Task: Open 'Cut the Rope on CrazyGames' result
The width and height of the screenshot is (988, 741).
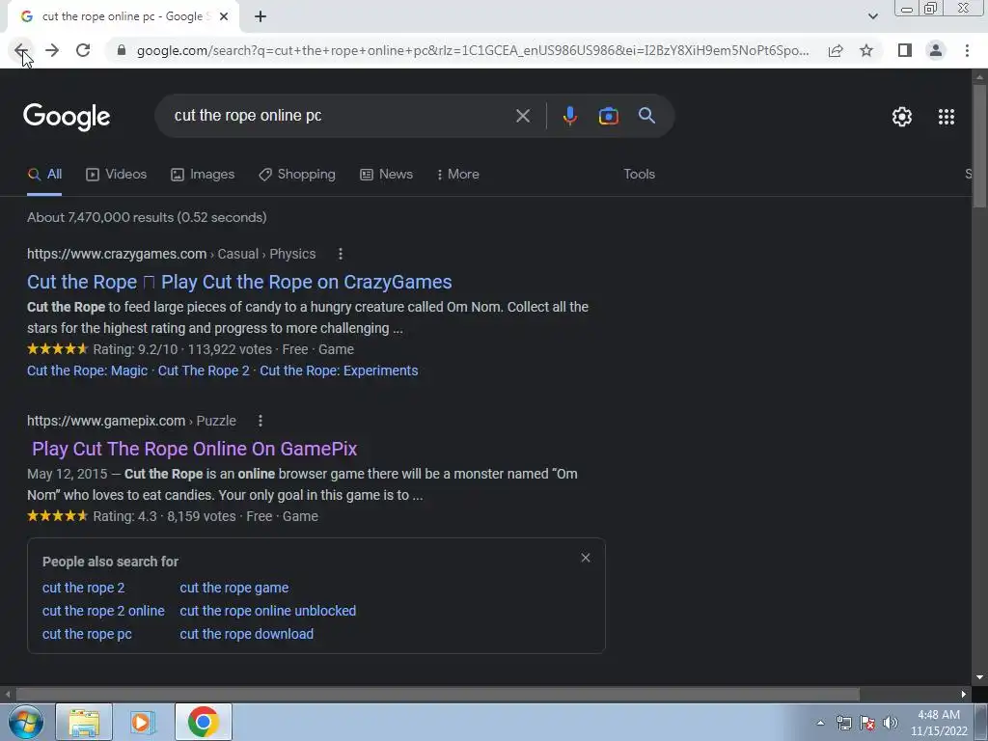Action: click(x=239, y=282)
